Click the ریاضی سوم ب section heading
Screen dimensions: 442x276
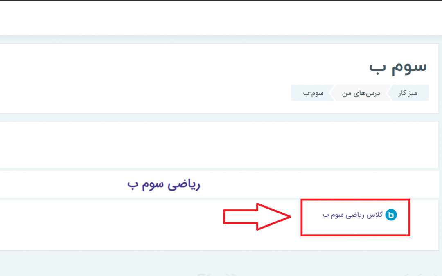click(163, 185)
